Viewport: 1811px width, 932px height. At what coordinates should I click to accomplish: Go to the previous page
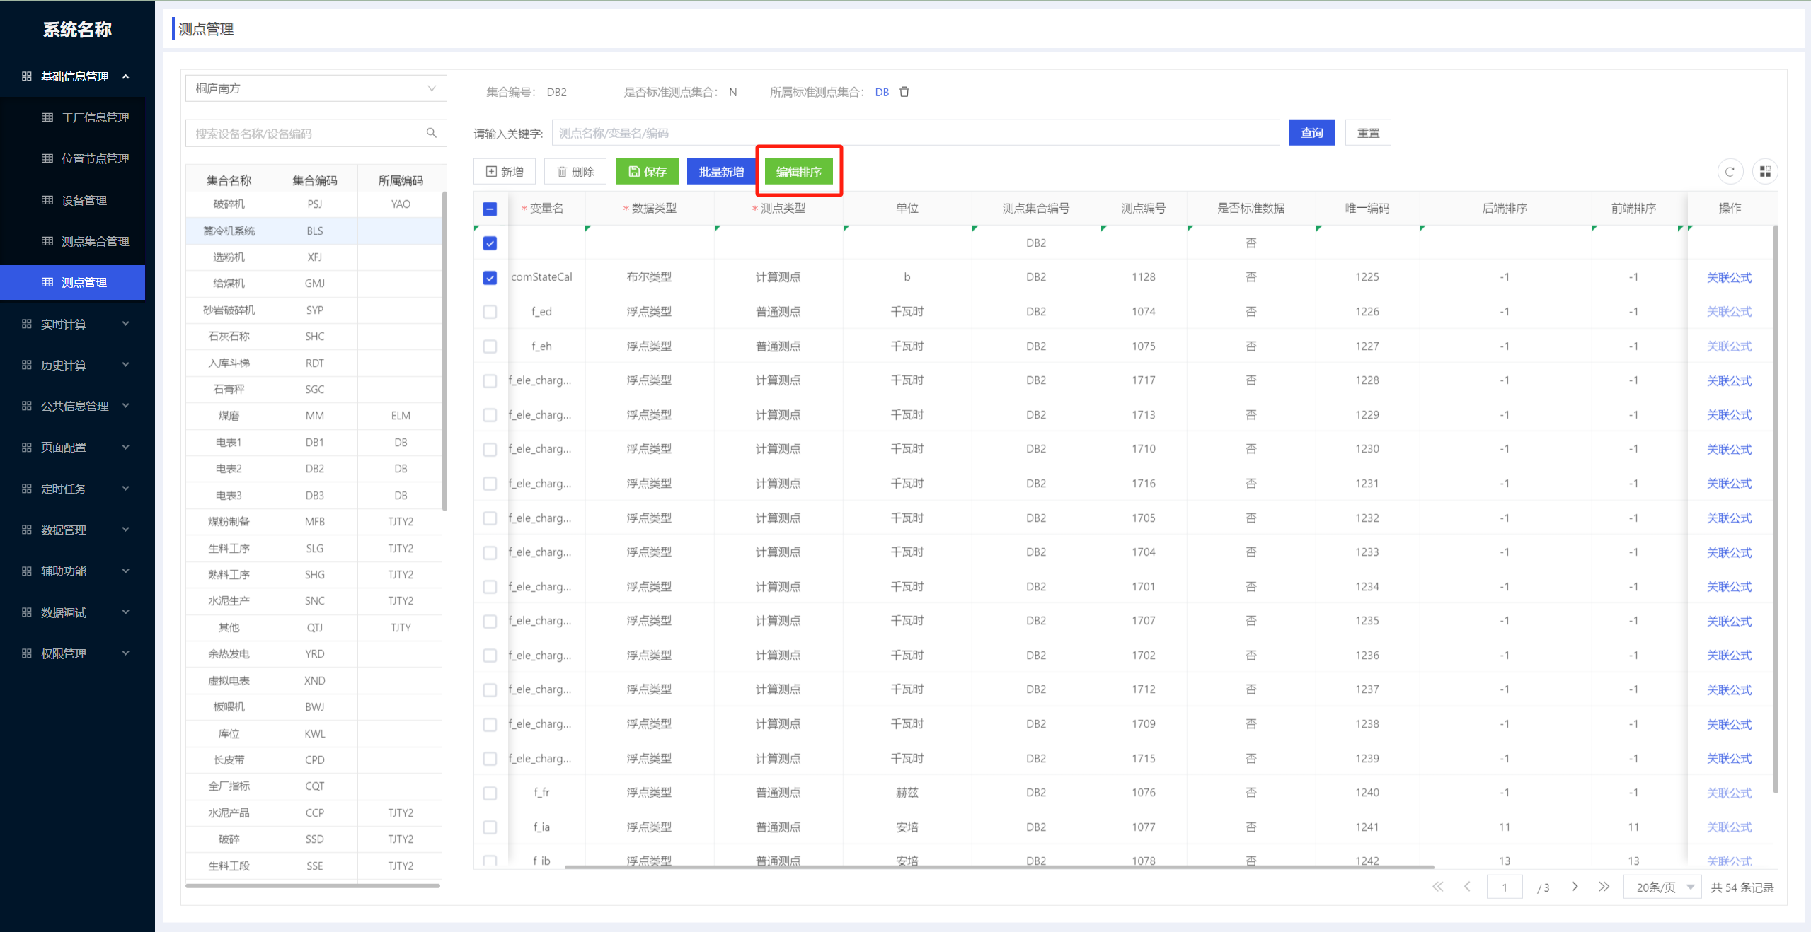[1467, 887]
